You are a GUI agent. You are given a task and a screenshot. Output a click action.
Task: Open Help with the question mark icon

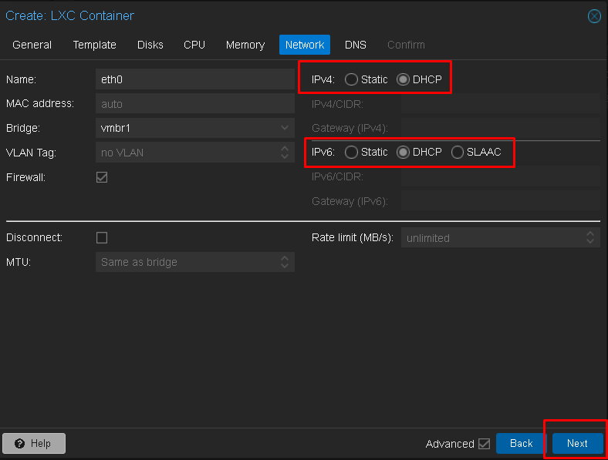click(34, 443)
